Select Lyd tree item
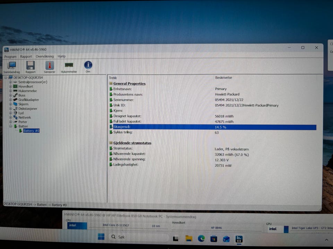333x249 pixels. pos(21,113)
